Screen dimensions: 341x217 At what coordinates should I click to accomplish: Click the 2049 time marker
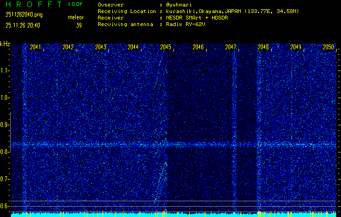coord(295,47)
